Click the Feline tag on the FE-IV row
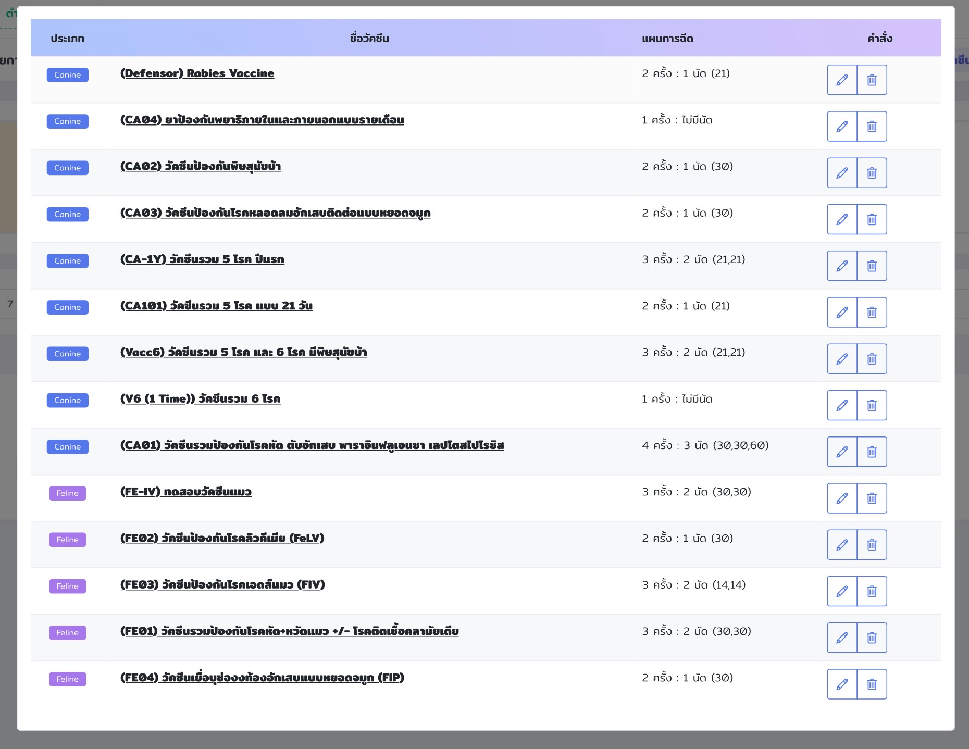Viewport: 969px width, 749px height. (x=68, y=493)
